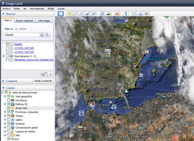Expand the fosa marianas folder node

tap(3, 56)
